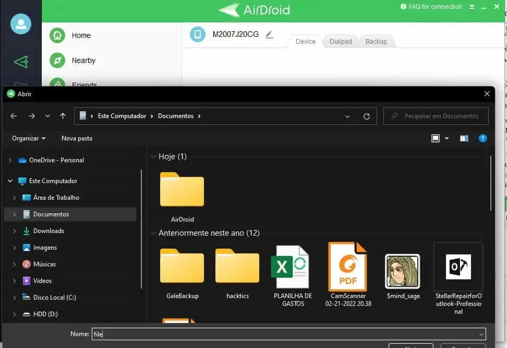Screen dimensions: 507x348
Task: Select Downloads in navigation pane
Action: tap(49, 231)
